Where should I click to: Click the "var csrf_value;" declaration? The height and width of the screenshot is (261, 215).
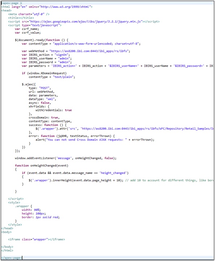point(28,33)
